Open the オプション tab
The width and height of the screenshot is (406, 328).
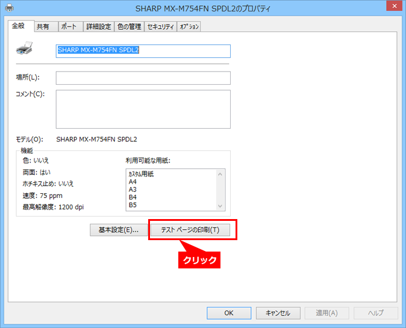189,26
